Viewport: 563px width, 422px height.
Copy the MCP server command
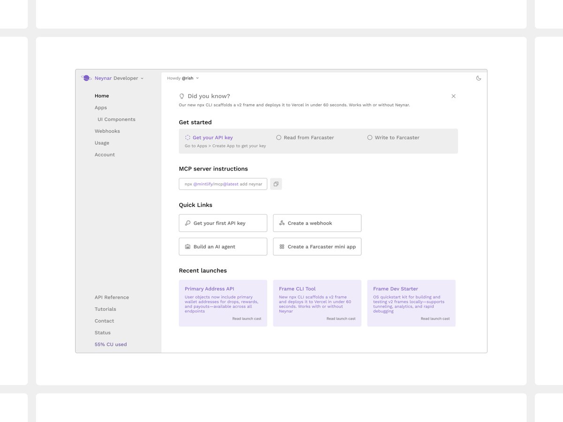coord(276,184)
